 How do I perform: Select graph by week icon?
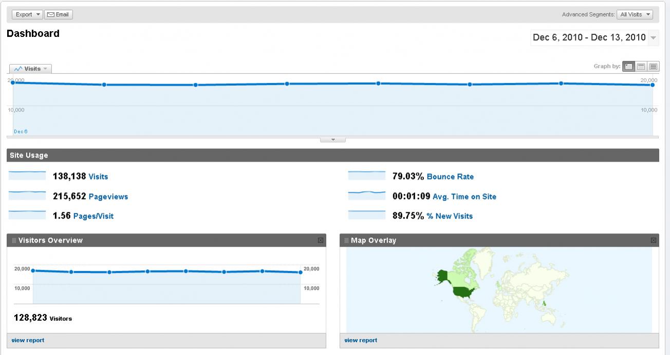[x=641, y=66]
